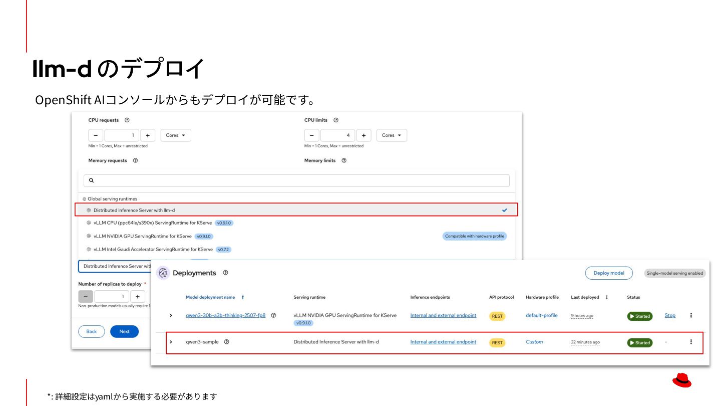
Task: Click the Compatible with hardware profile badge
Action: [x=475, y=236]
